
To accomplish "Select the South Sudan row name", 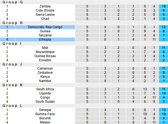I will point(45,102).
